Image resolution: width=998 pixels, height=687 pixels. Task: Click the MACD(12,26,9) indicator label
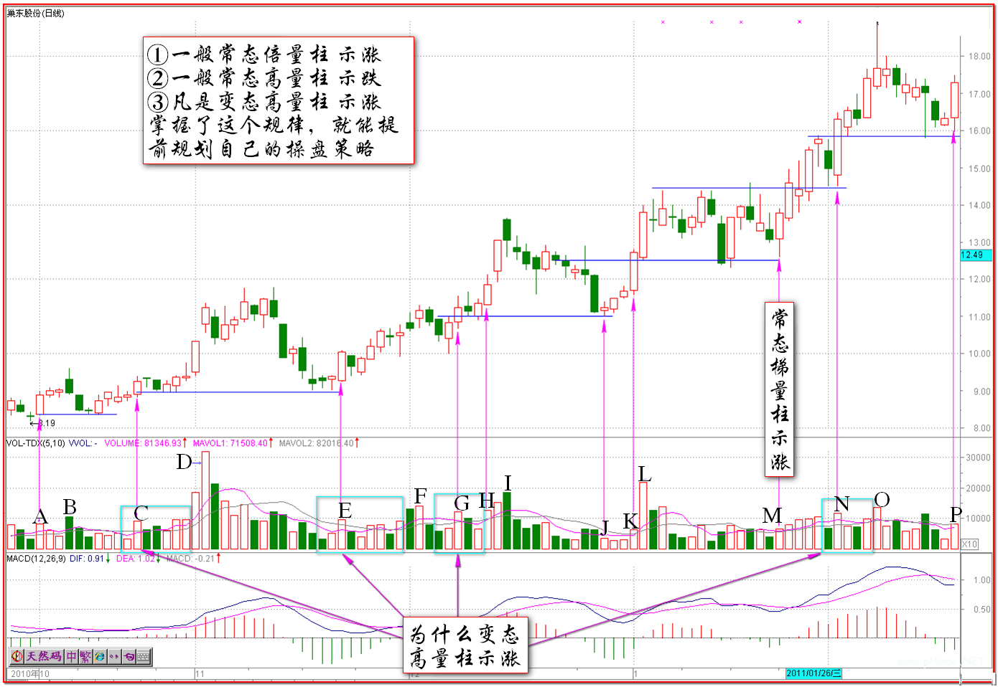pyautogui.click(x=36, y=558)
